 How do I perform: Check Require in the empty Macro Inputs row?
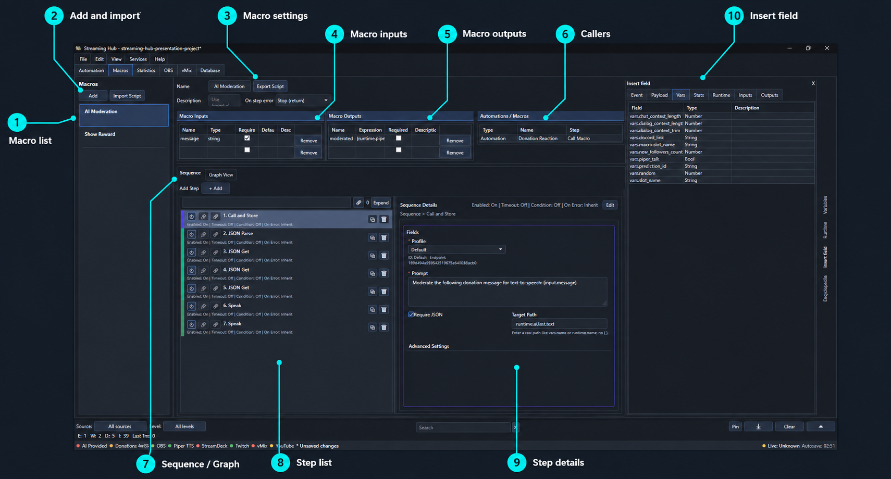point(247,150)
